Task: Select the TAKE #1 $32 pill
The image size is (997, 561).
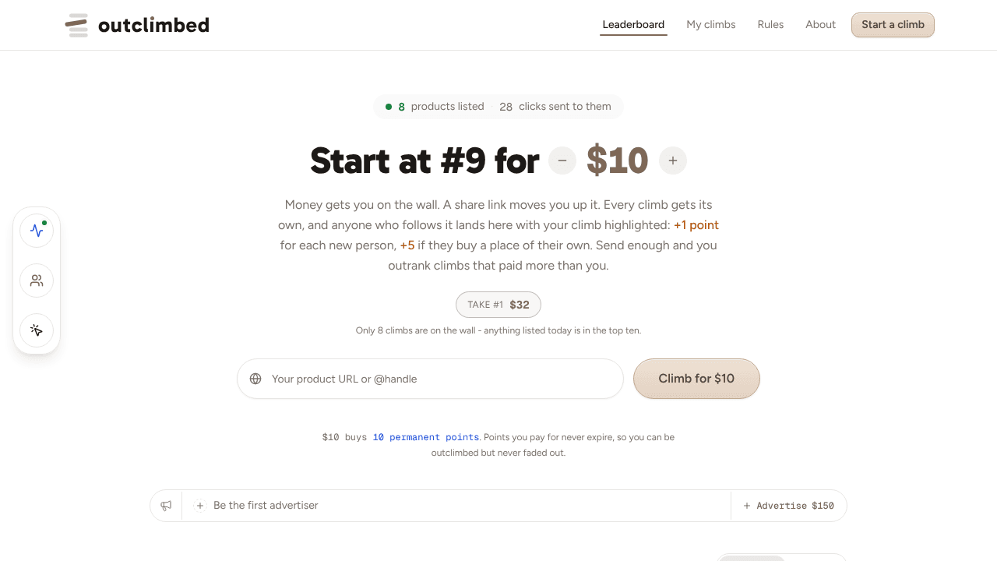Action: pos(498,305)
